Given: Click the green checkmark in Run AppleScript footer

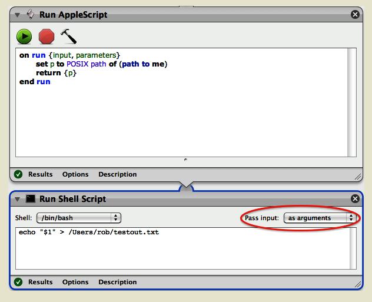Looking at the screenshot, I should (x=18, y=174).
